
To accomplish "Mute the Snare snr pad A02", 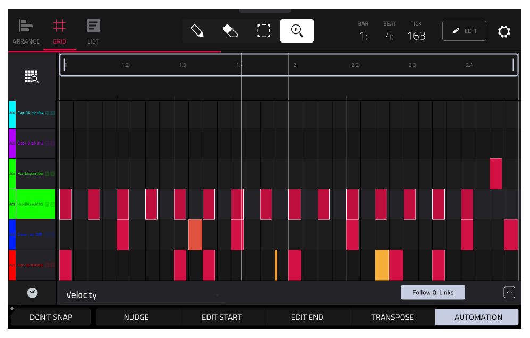I will [47, 234].
